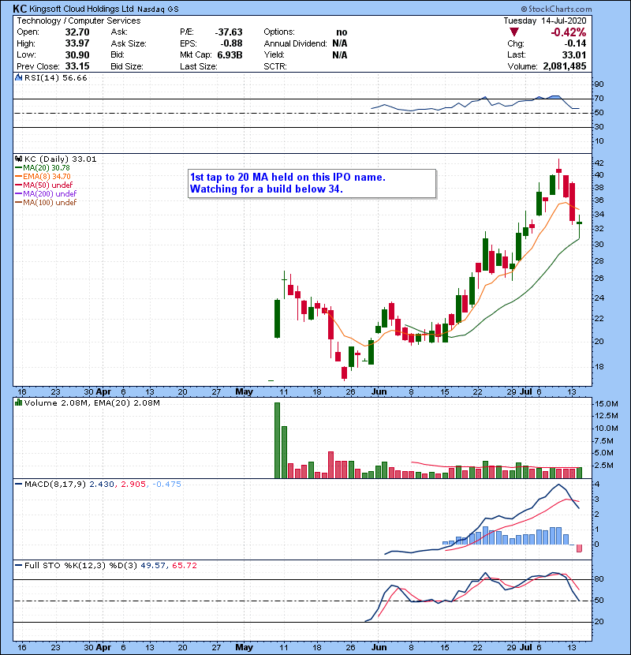The height and width of the screenshot is (655, 631).
Task: Click the candlestick icon beside KC (Daily)
Action: pyautogui.click(x=19, y=159)
